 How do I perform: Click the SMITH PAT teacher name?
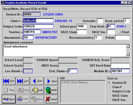tap(50, 32)
